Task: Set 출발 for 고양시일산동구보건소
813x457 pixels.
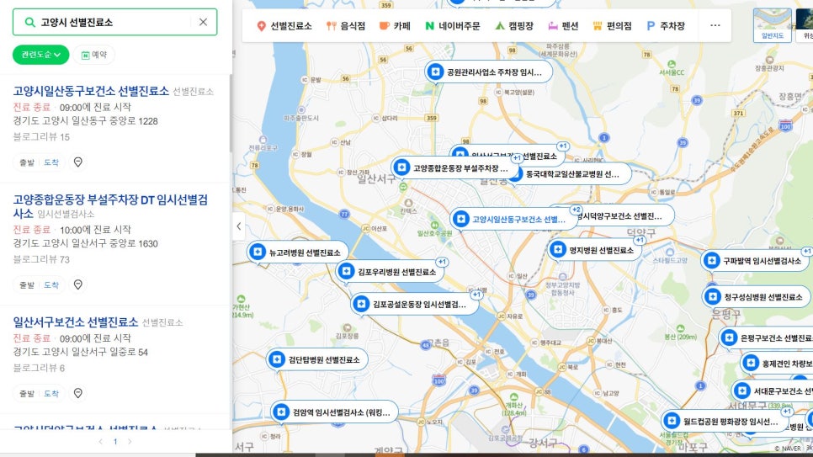Action: coord(26,162)
